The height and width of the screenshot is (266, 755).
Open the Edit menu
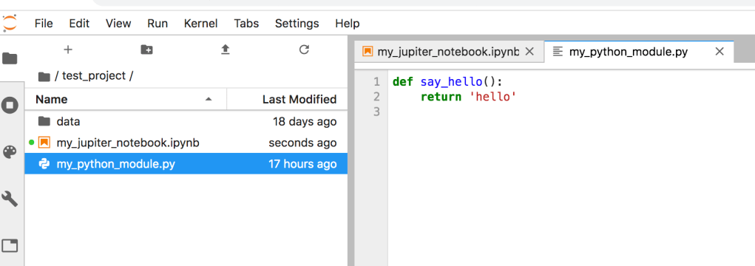(x=79, y=23)
